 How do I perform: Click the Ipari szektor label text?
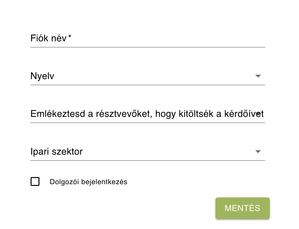(x=57, y=152)
